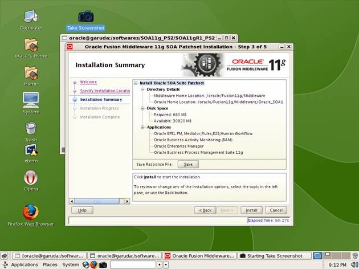Select the Required: 680 MB row
This screenshot has height=269, width=359.
[170, 115]
